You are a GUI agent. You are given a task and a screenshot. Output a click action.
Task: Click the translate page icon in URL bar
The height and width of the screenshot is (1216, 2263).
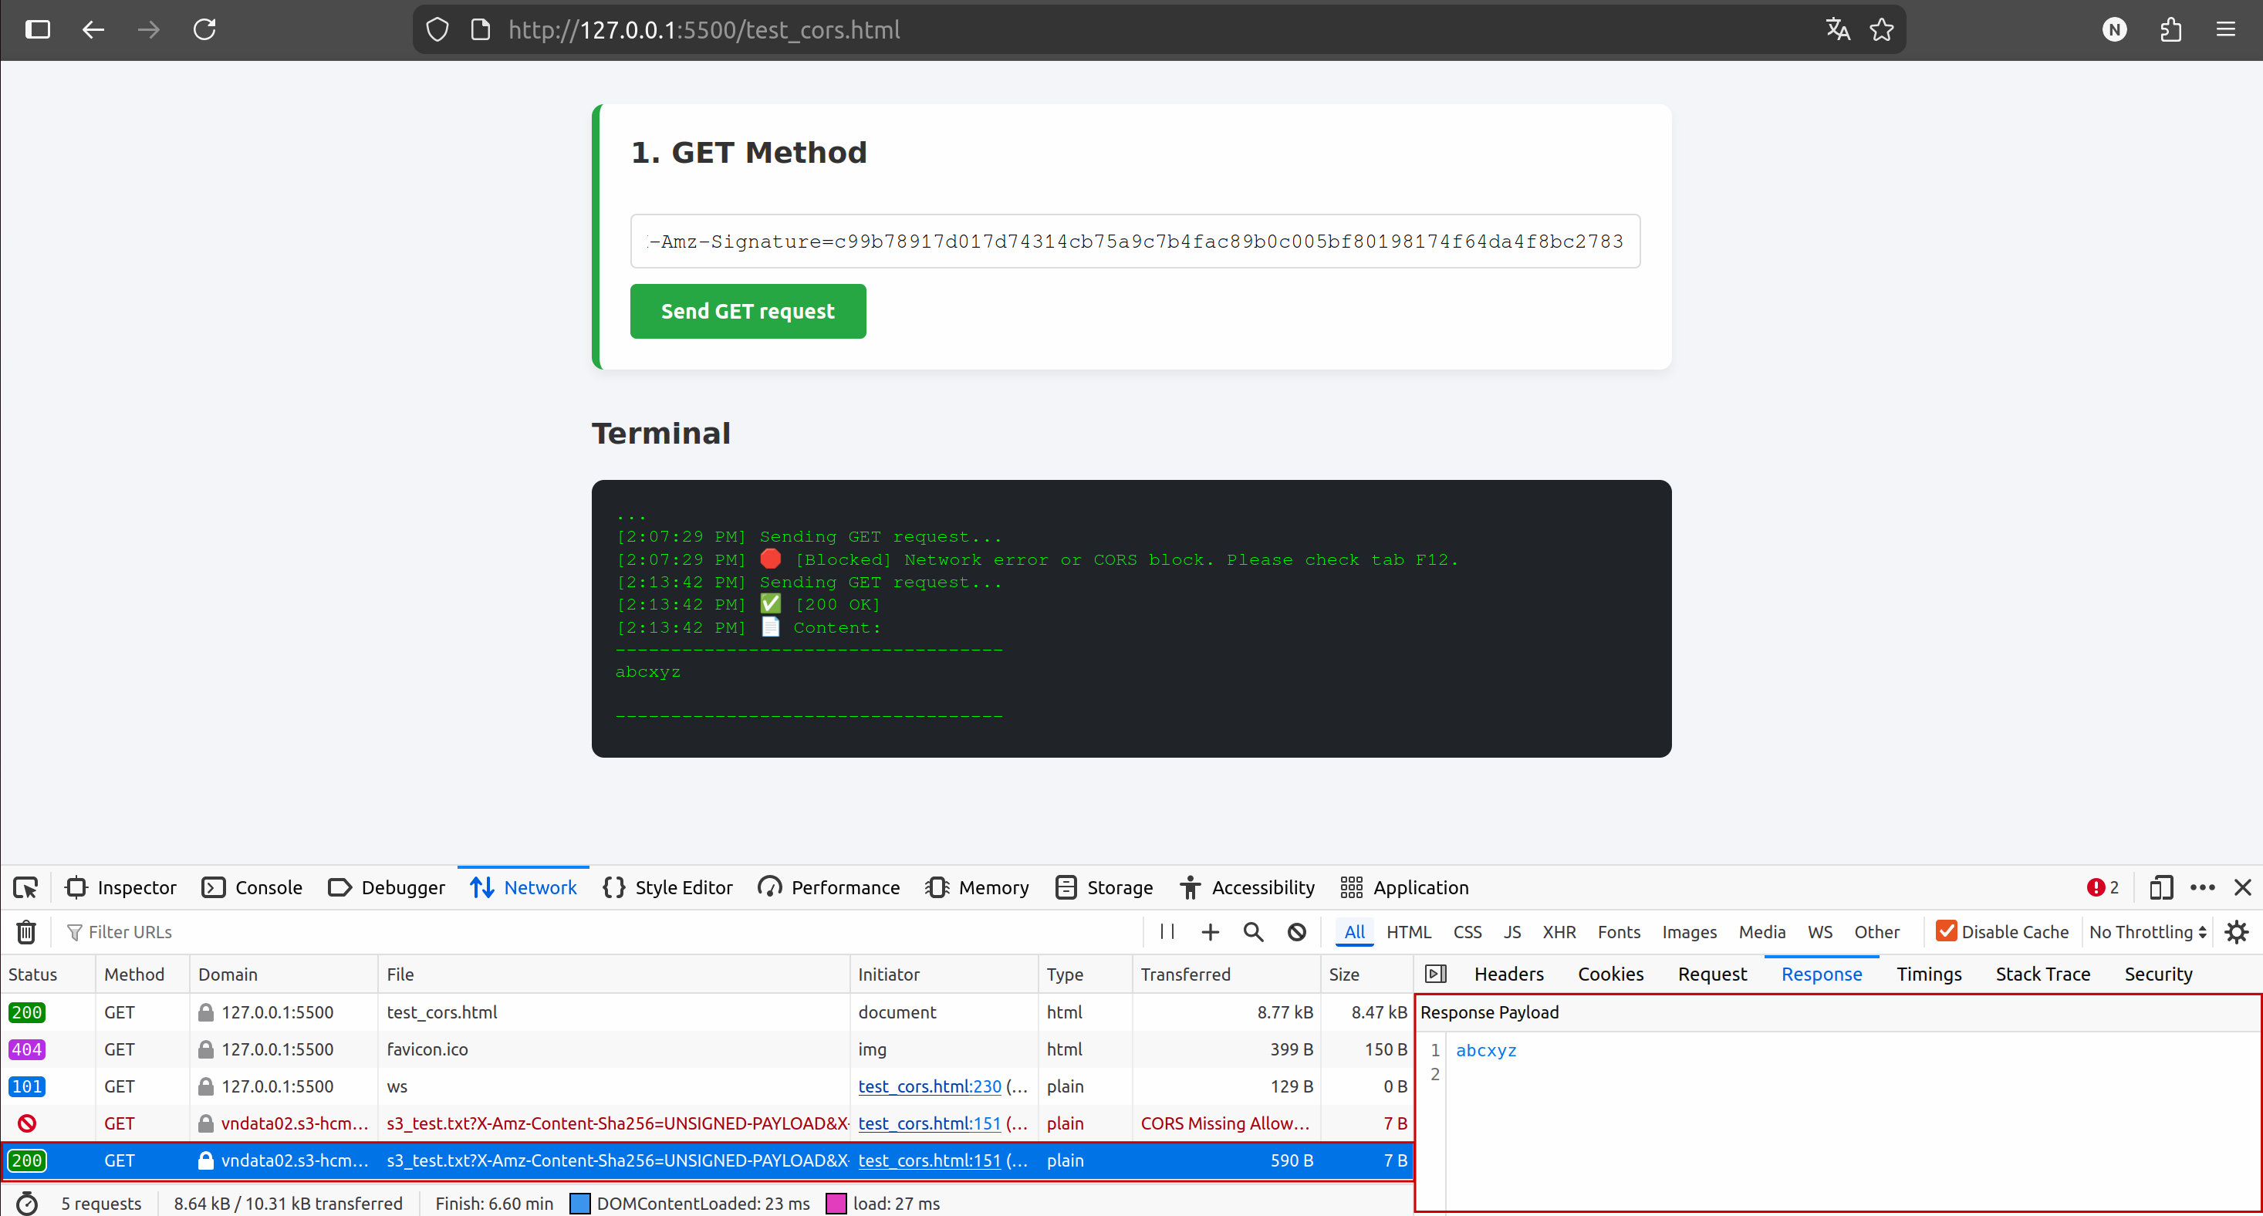1838,30
